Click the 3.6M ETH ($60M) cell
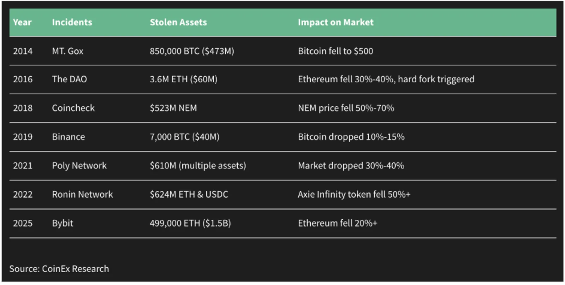 tap(183, 79)
